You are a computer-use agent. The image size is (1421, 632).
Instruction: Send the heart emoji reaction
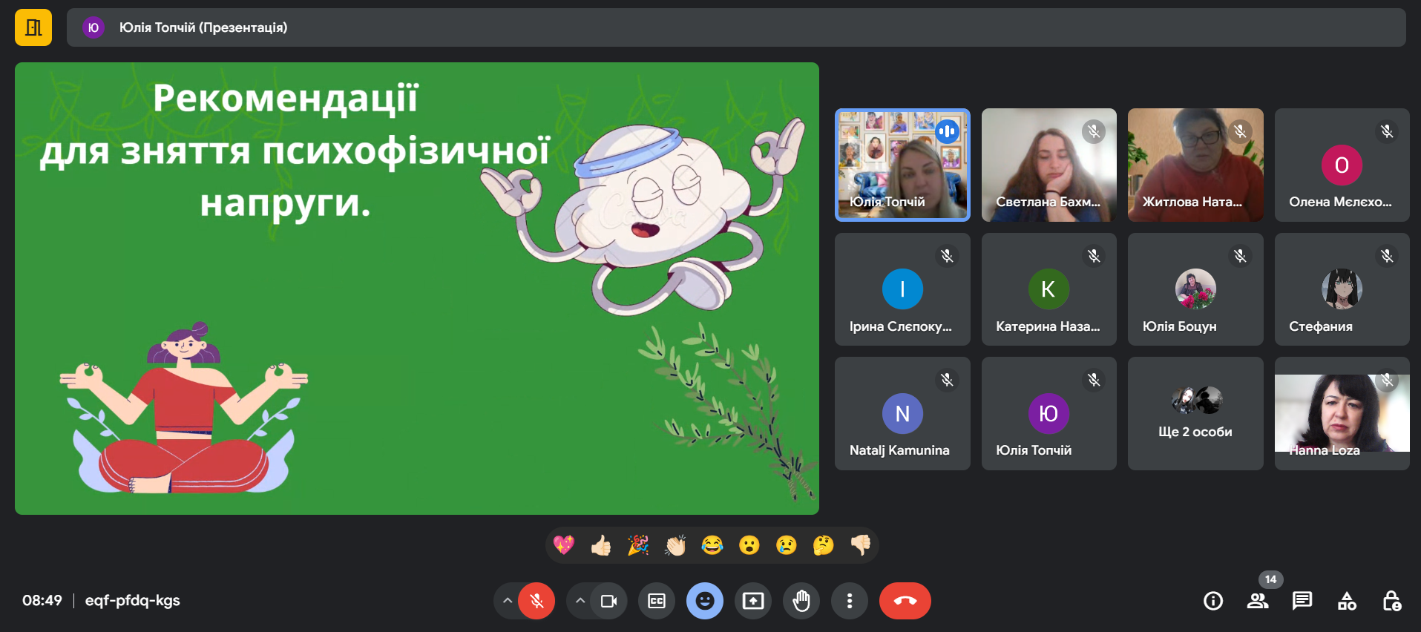564,546
